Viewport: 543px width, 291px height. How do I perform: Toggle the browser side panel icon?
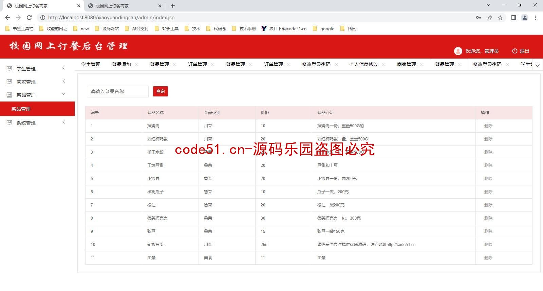click(x=514, y=18)
